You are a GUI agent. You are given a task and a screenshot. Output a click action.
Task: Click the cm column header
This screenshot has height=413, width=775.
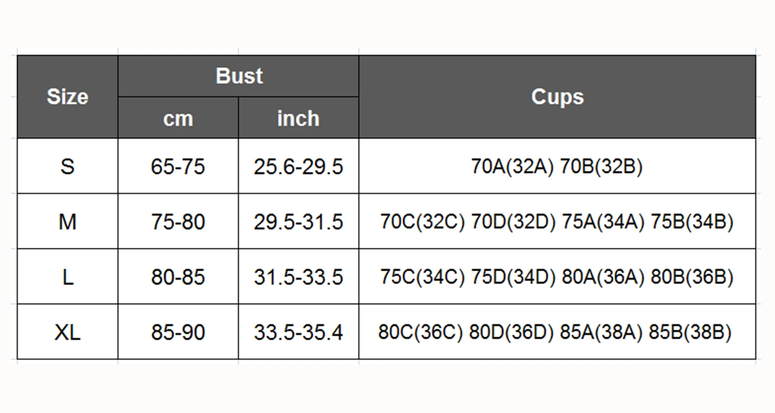[x=178, y=118]
